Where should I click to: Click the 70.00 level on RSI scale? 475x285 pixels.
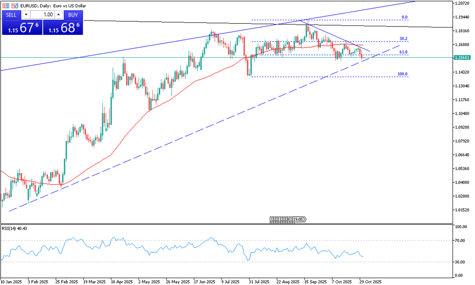460,241
